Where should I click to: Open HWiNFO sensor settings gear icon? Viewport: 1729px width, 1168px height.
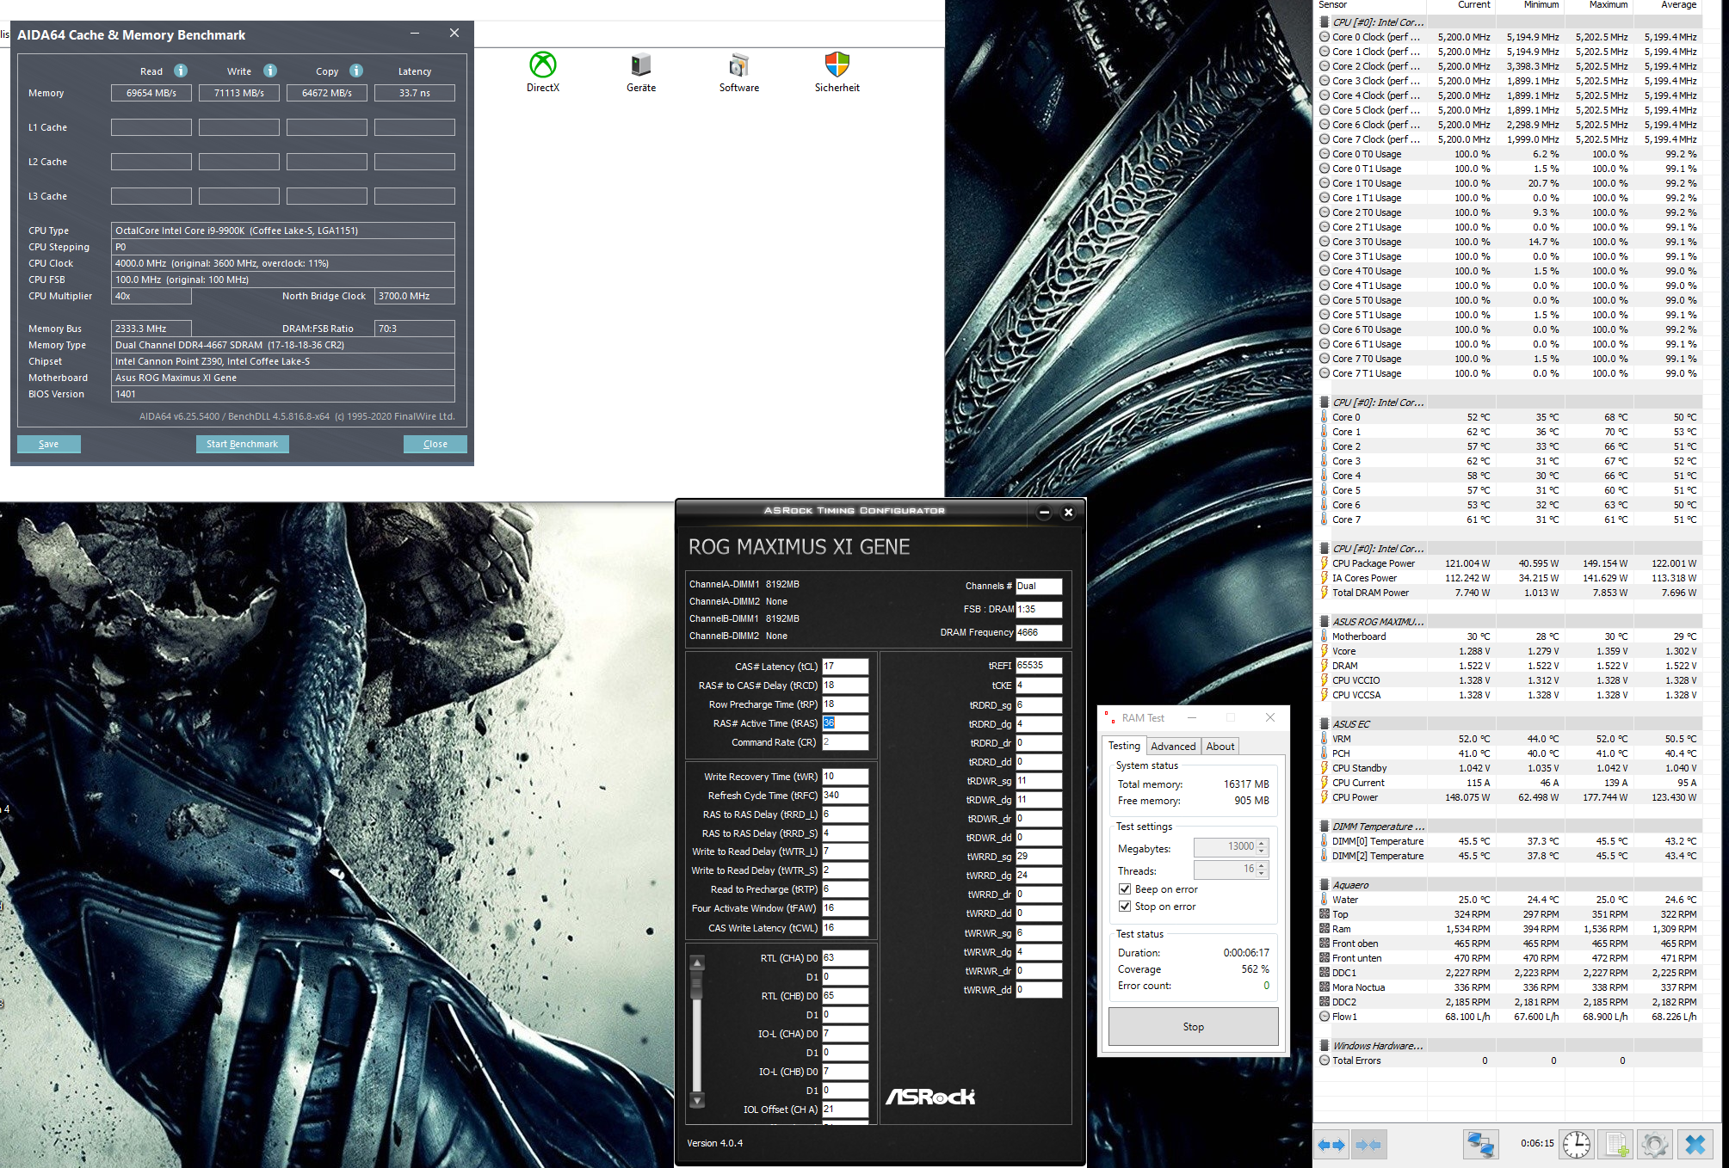[1654, 1145]
